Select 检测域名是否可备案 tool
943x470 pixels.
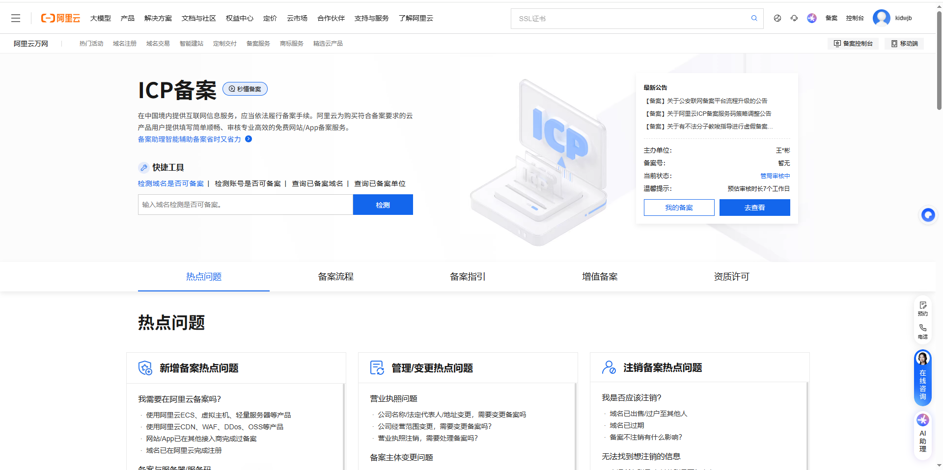(171, 183)
